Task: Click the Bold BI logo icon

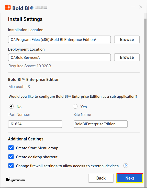Action: 8,7
